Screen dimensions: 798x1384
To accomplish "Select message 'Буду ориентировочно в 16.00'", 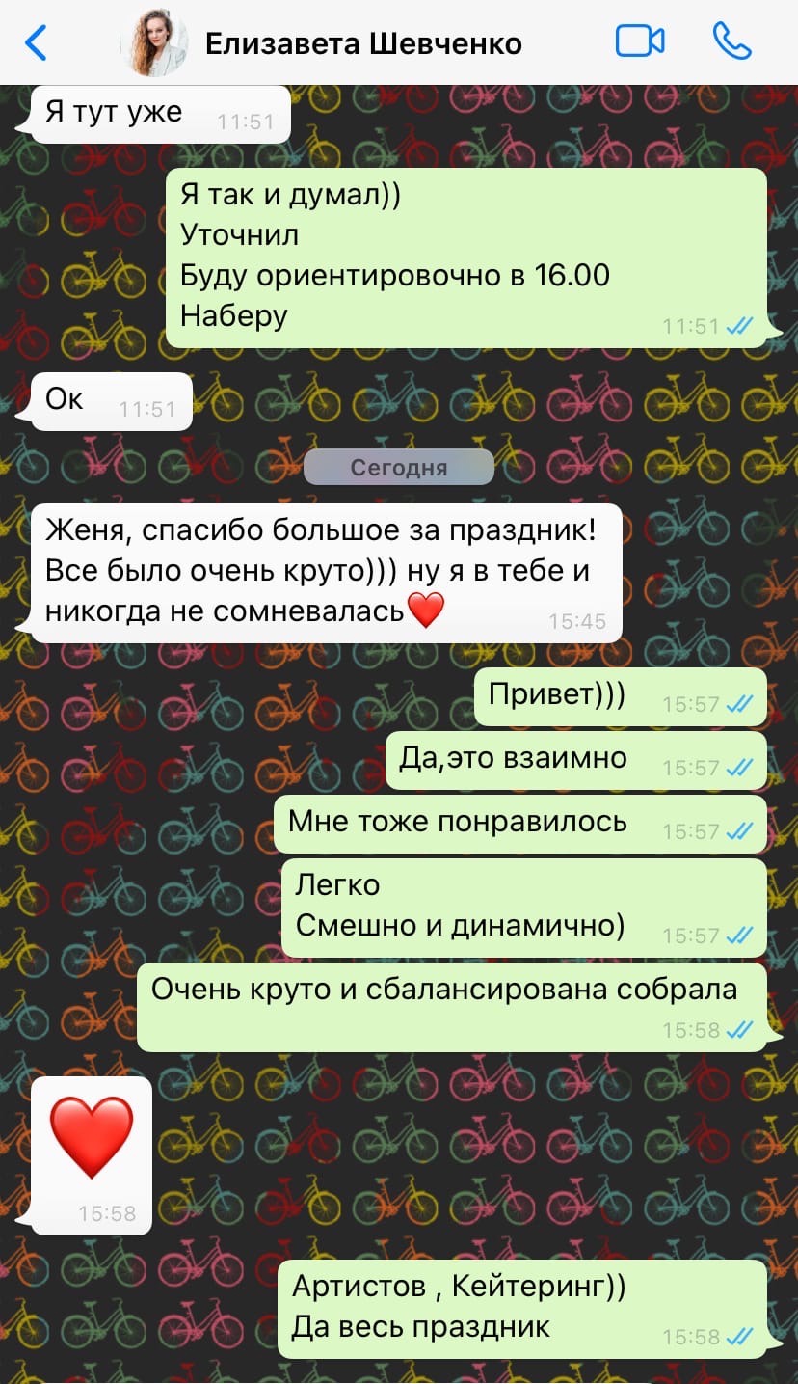I will pos(395,275).
